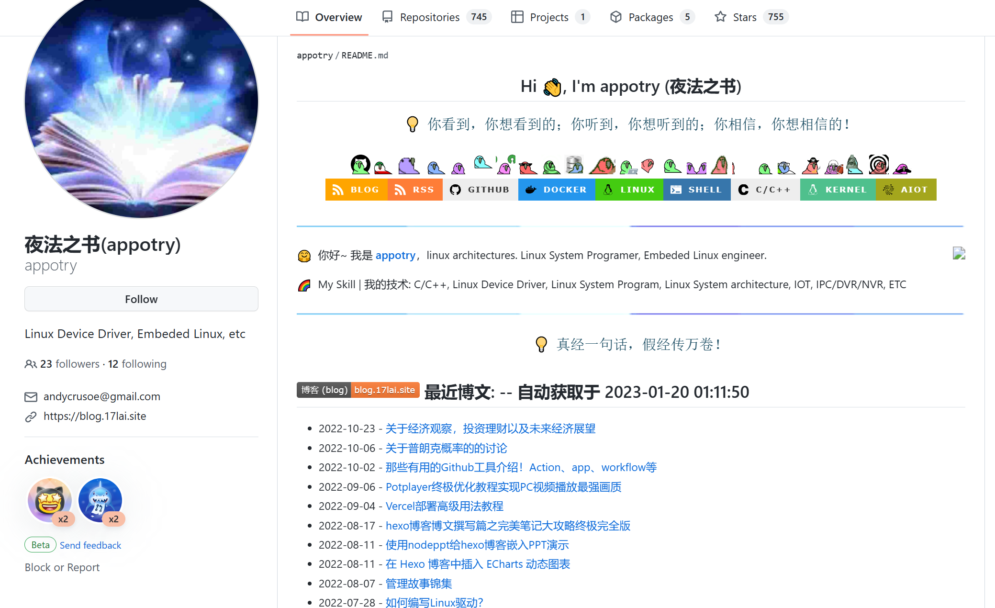Click the KERNEL badge

(838, 190)
